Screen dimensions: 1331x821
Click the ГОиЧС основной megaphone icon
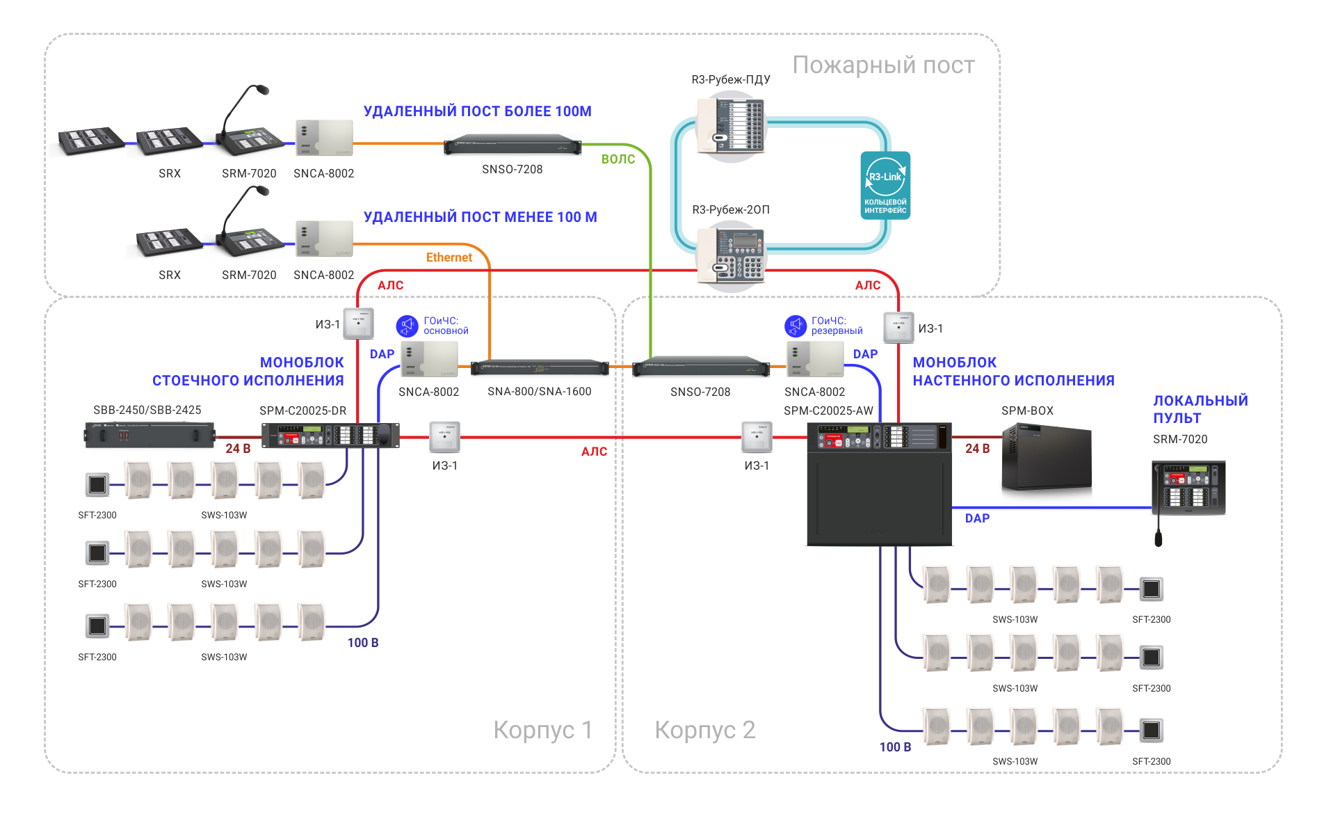[407, 326]
